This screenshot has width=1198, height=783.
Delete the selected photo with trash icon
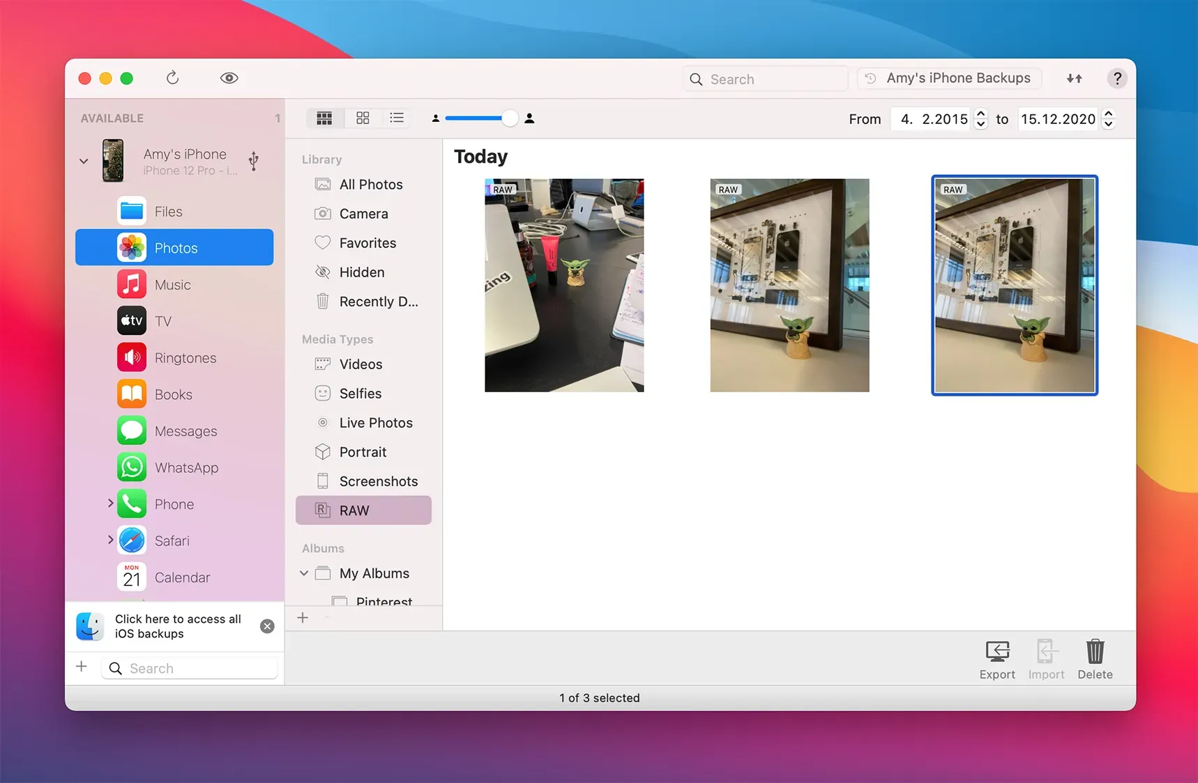coord(1095,659)
